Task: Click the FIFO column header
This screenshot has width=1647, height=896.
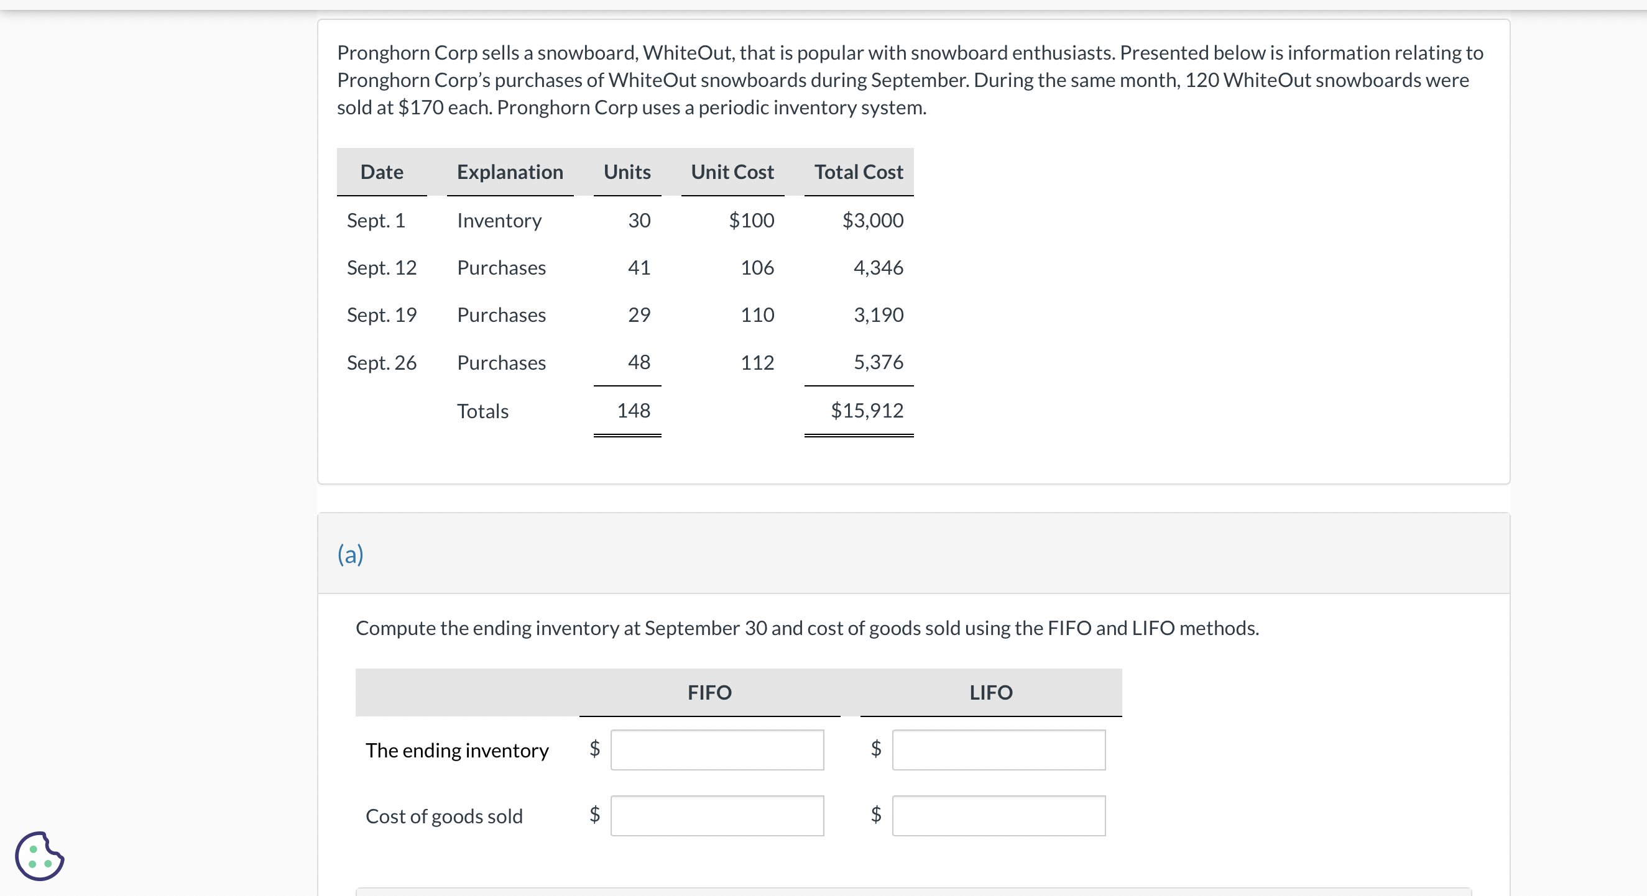Action: [x=709, y=692]
